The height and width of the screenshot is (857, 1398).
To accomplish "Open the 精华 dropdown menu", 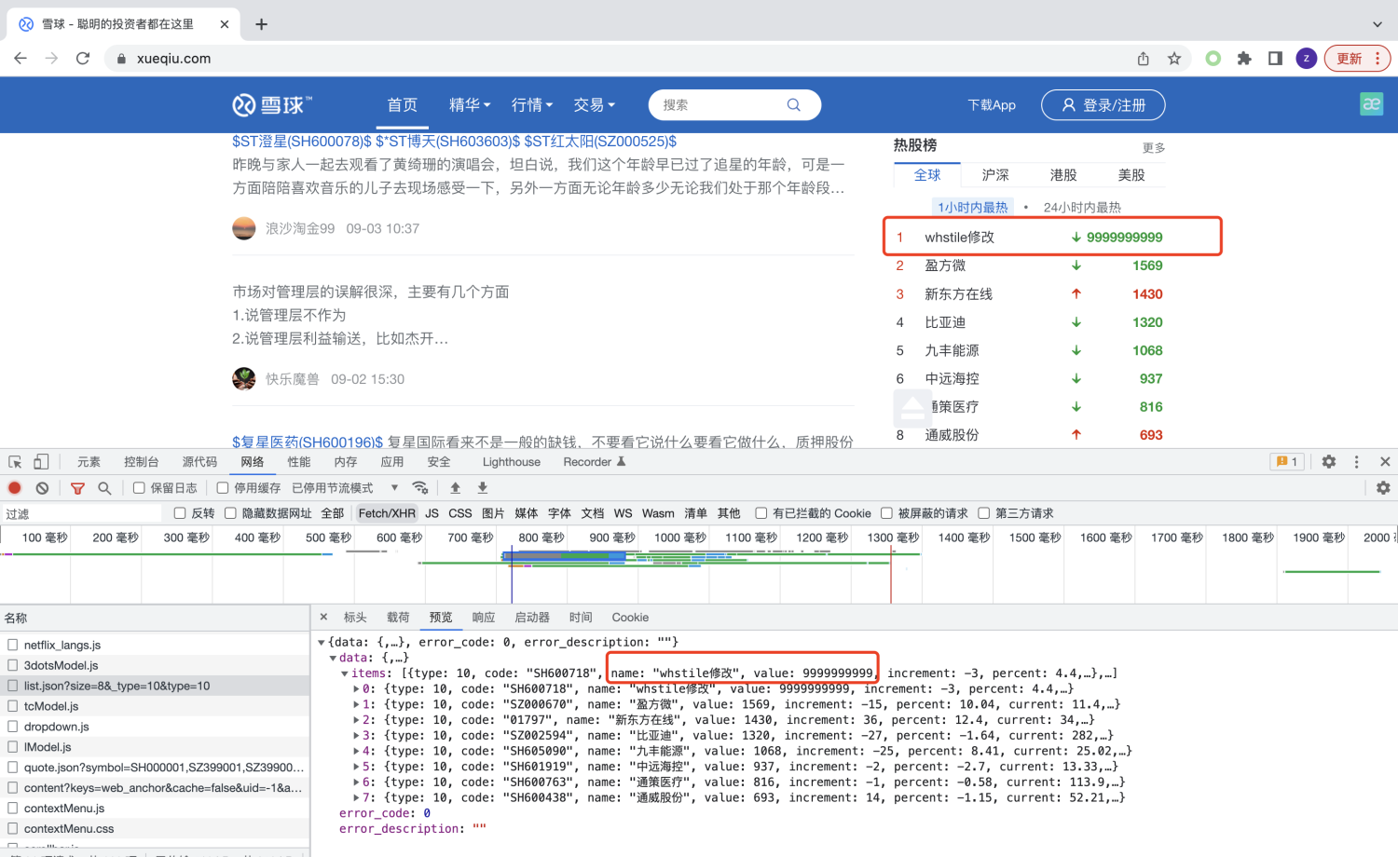I will click(470, 105).
